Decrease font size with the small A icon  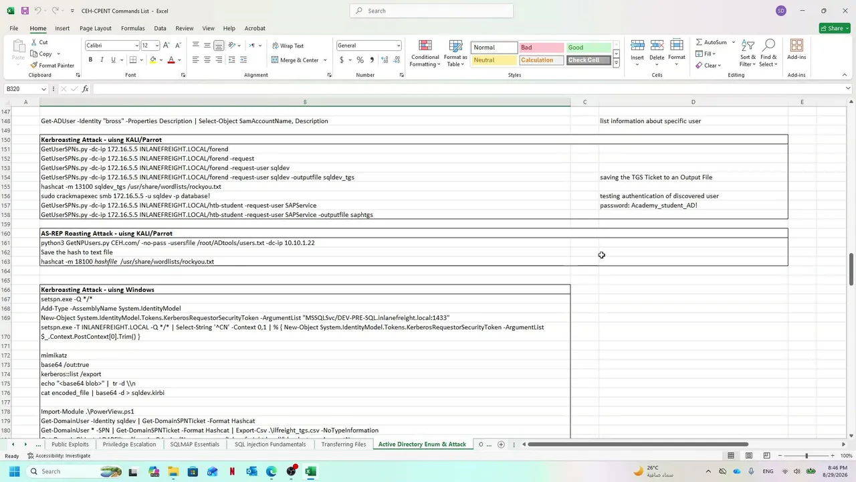point(178,46)
